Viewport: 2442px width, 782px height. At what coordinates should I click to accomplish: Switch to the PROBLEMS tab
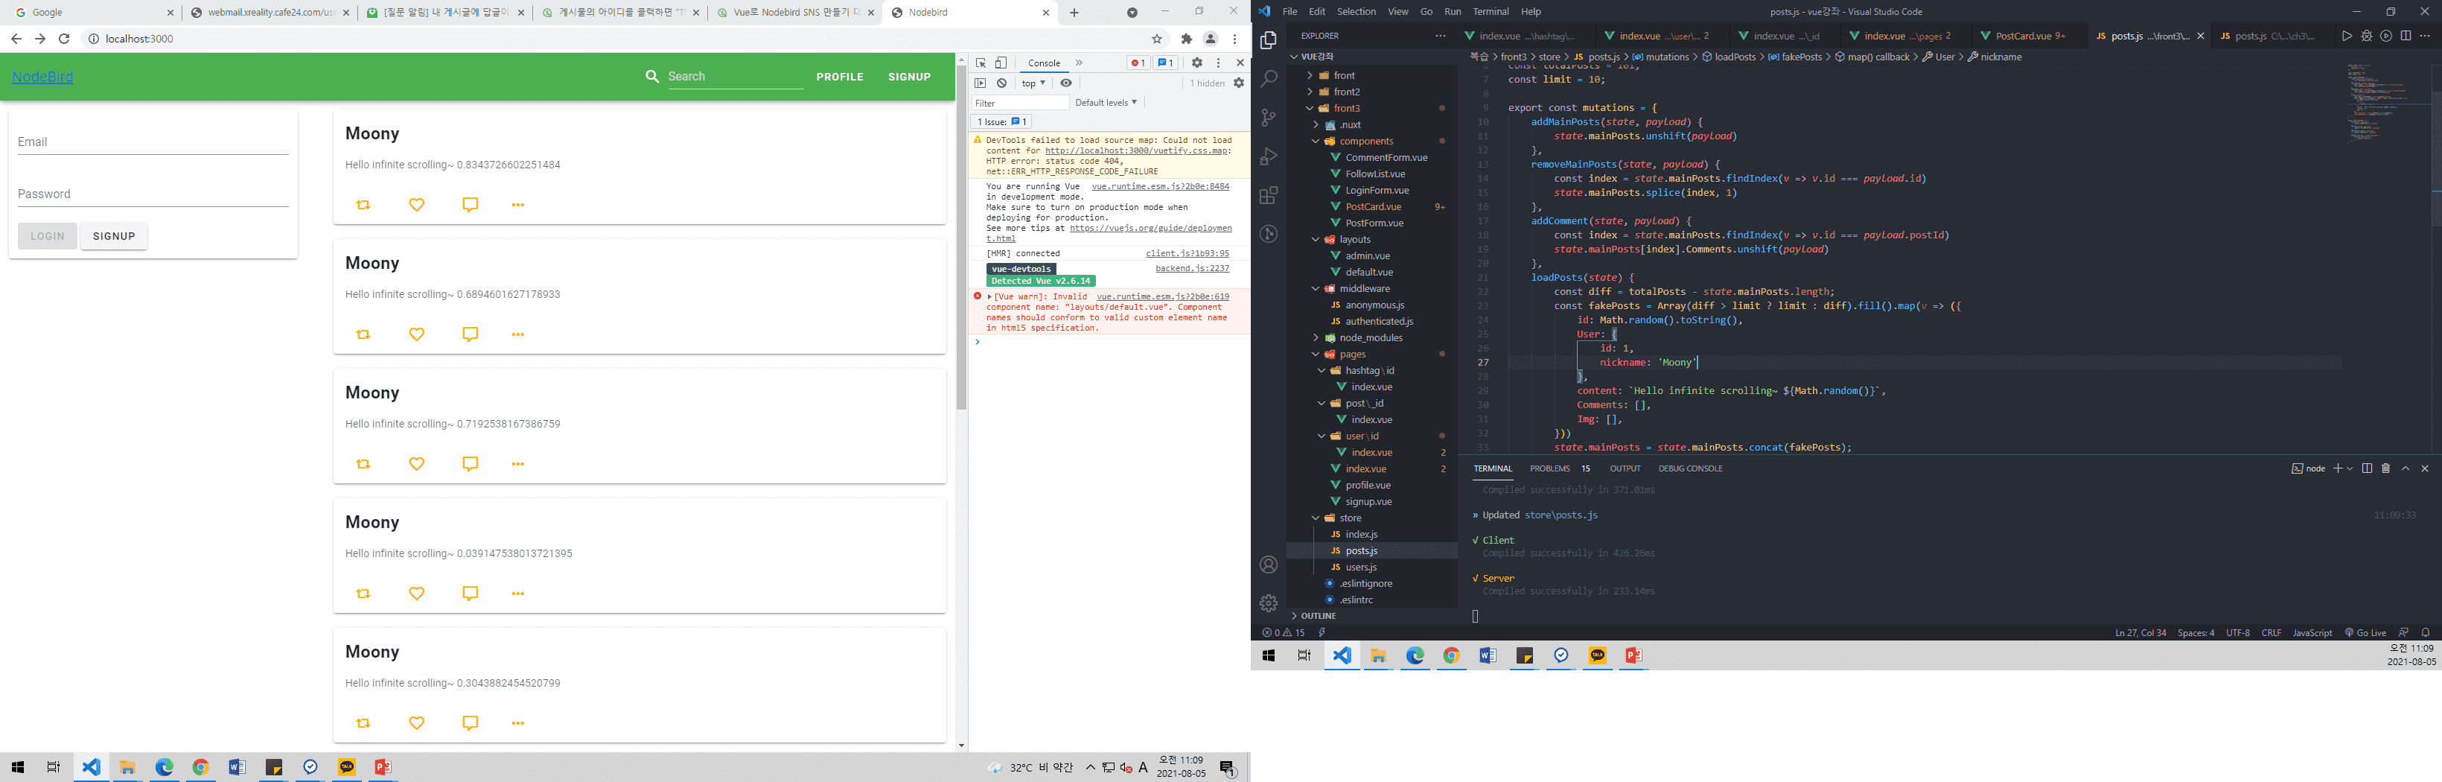pyautogui.click(x=1549, y=468)
